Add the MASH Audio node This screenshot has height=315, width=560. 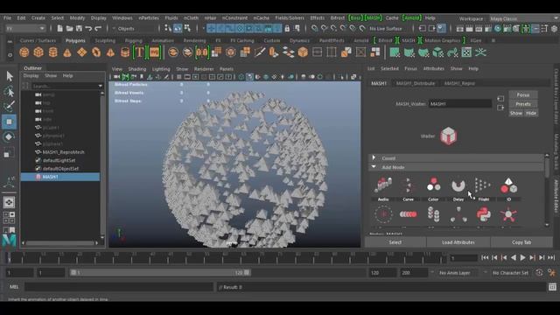(x=383, y=185)
